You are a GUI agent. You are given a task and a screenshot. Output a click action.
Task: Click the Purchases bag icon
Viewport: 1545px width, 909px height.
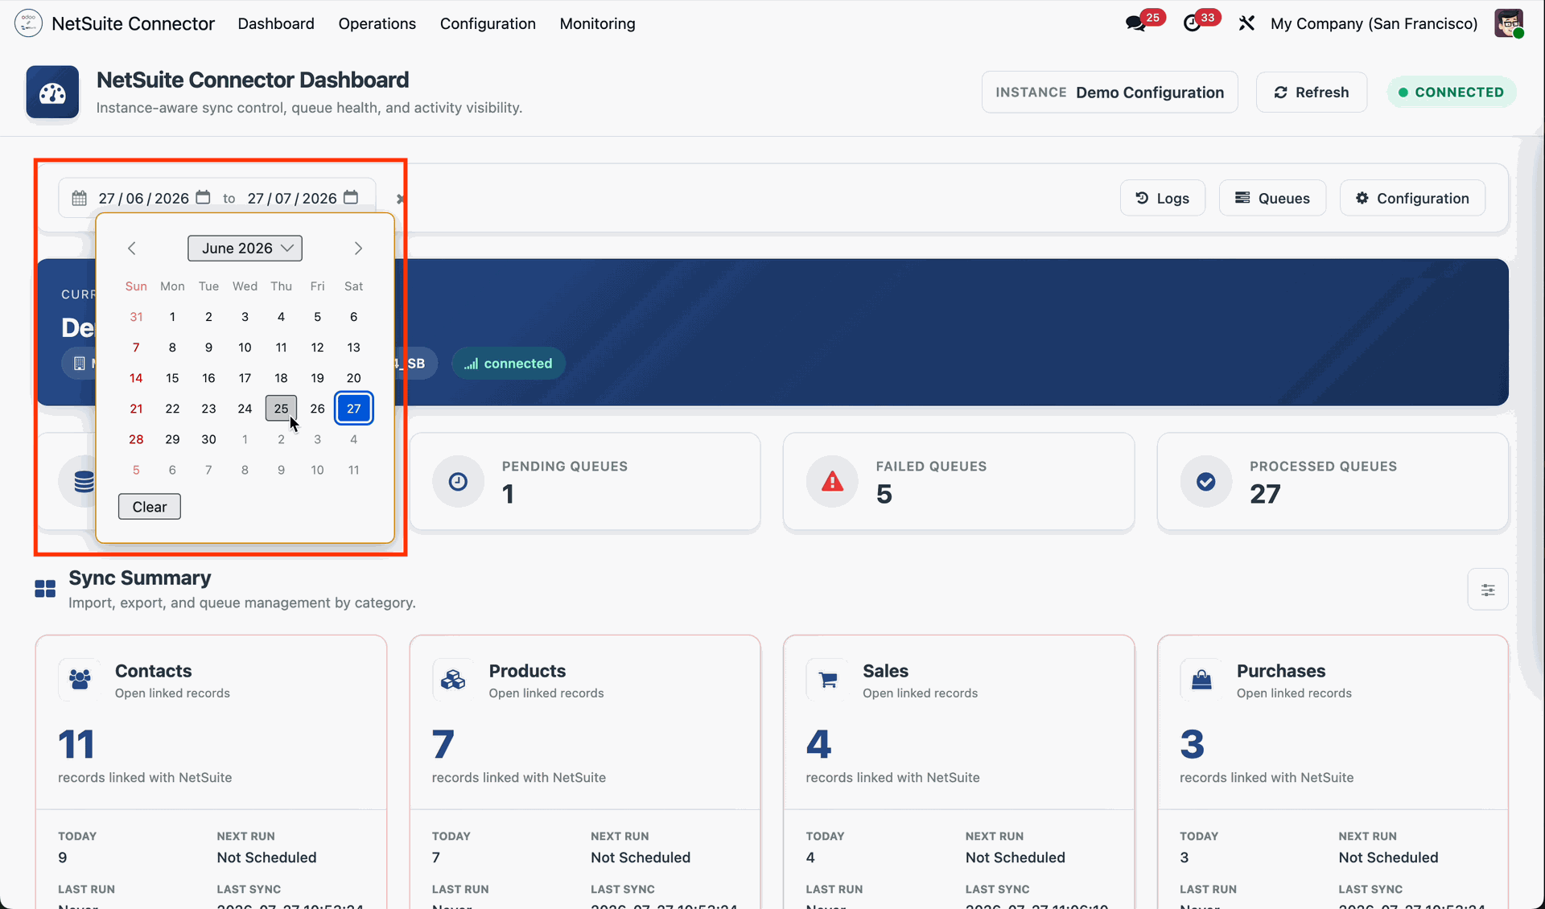(x=1201, y=680)
